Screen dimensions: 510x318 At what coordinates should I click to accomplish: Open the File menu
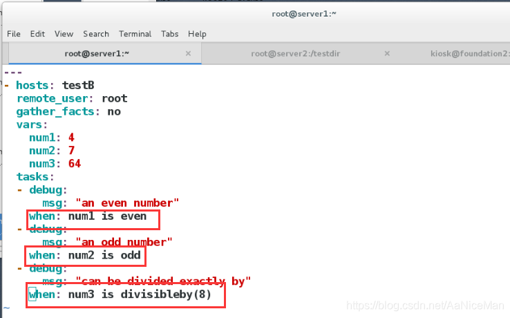(14, 34)
